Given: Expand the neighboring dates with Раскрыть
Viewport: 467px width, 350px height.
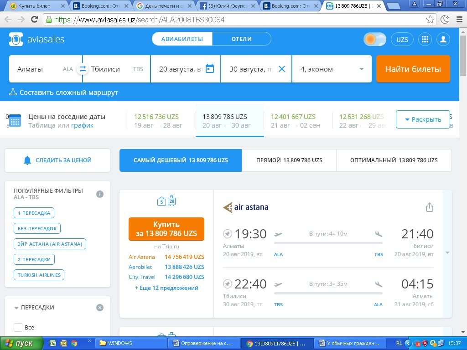Looking at the screenshot, I should 422,119.
